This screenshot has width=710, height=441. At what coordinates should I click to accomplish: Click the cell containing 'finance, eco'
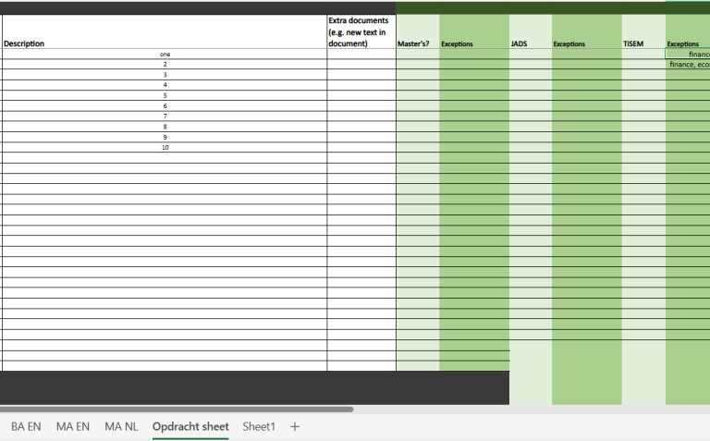point(689,65)
